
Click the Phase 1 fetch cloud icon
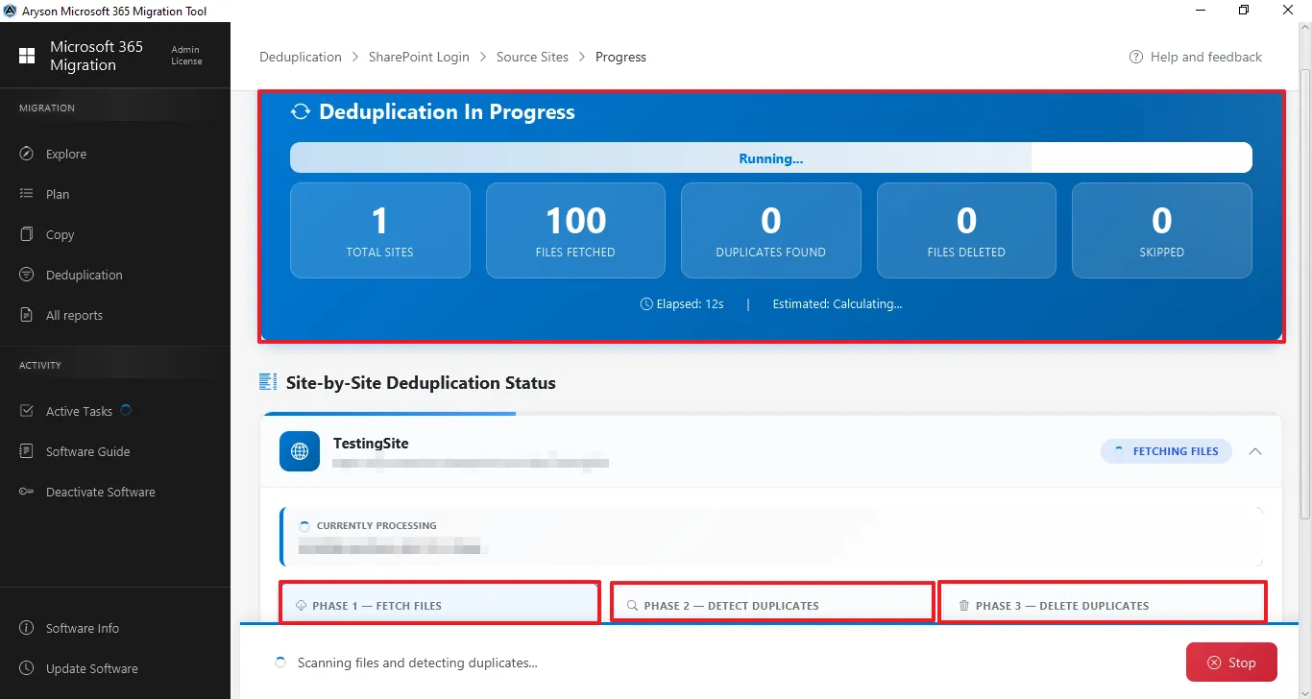point(301,606)
